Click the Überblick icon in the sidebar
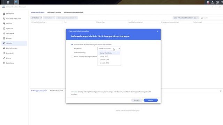 click(4, 14)
